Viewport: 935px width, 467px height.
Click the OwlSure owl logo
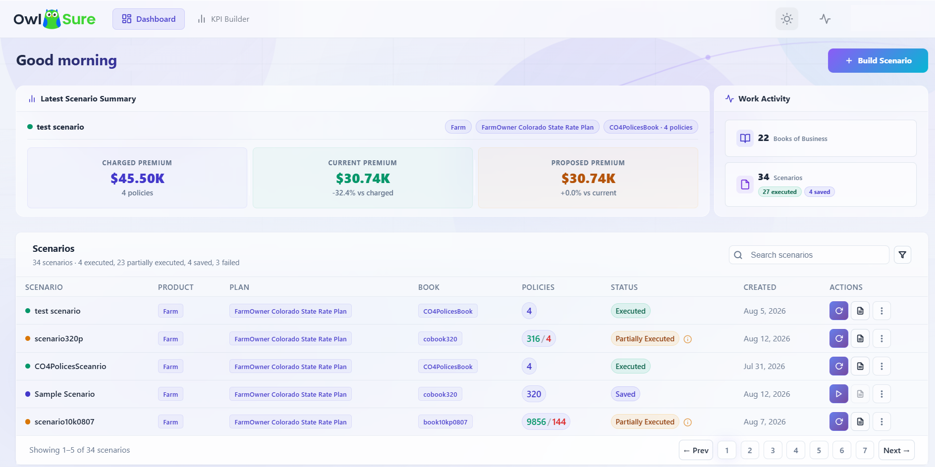52,19
